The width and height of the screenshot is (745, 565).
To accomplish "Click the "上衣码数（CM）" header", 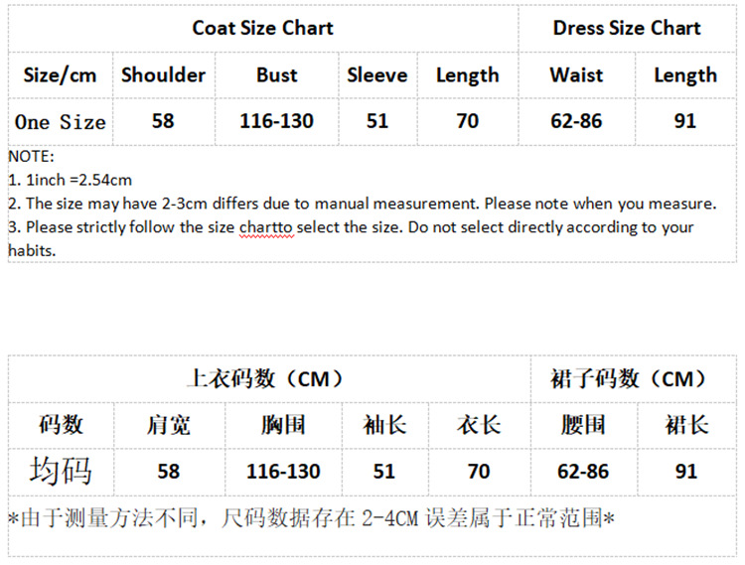I will [x=266, y=378].
